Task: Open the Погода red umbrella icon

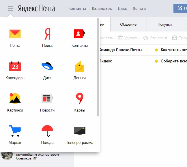Action: click(x=47, y=131)
